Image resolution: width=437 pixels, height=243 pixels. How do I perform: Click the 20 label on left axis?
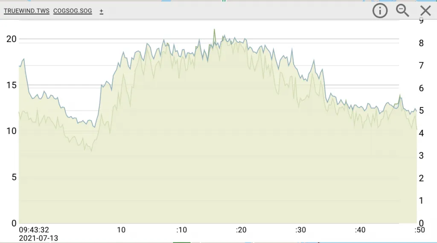tap(12, 39)
